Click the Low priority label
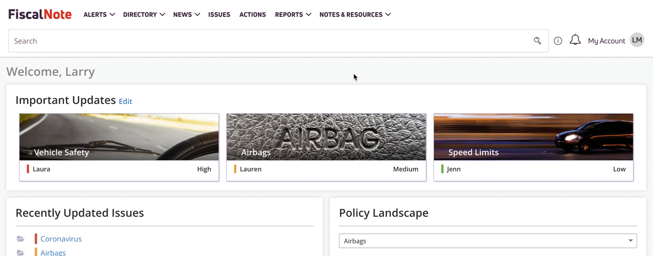653x256 pixels. click(x=619, y=169)
